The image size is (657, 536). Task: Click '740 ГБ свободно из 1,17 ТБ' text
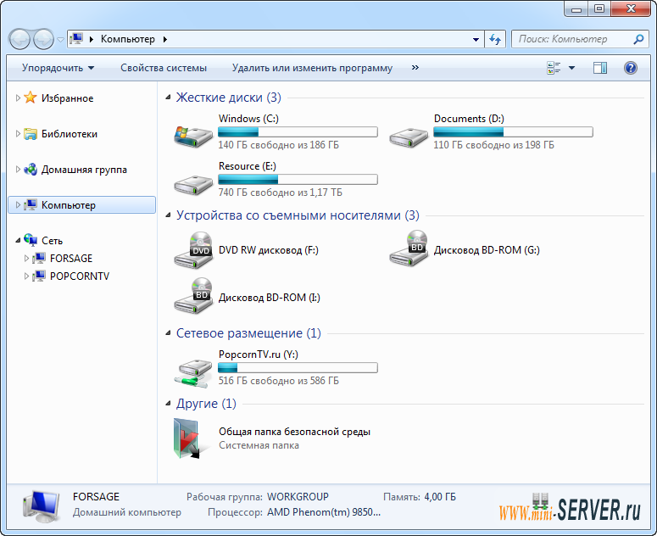pos(281,193)
